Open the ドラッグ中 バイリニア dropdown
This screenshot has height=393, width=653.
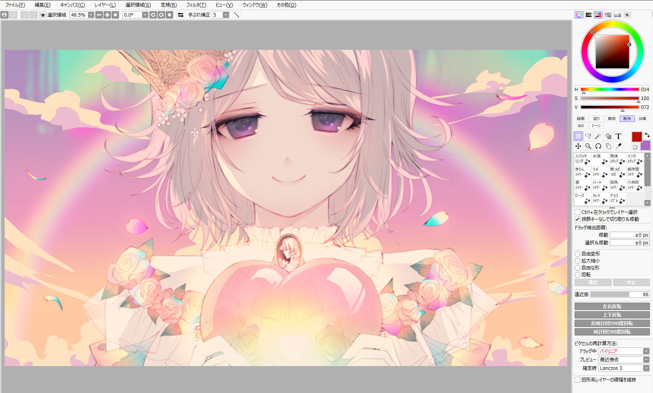pyautogui.click(x=646, y=351)
